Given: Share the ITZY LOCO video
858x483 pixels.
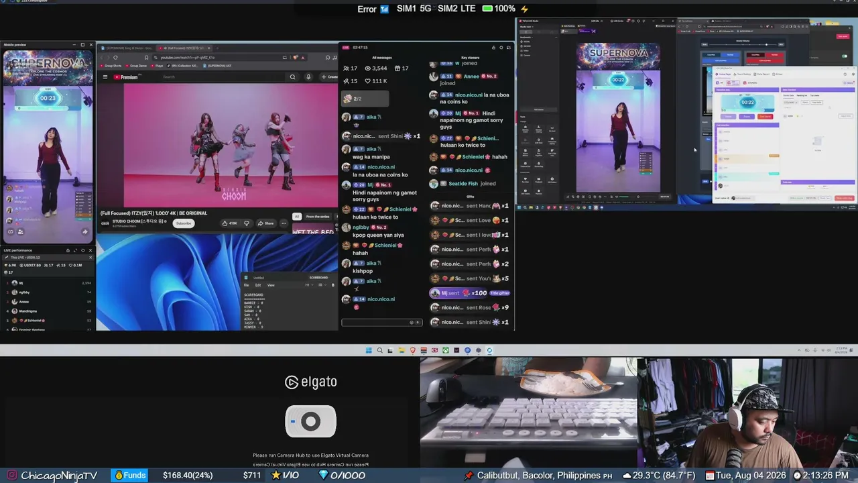Looking at the screenshot, I should click(x=266, y=223).
